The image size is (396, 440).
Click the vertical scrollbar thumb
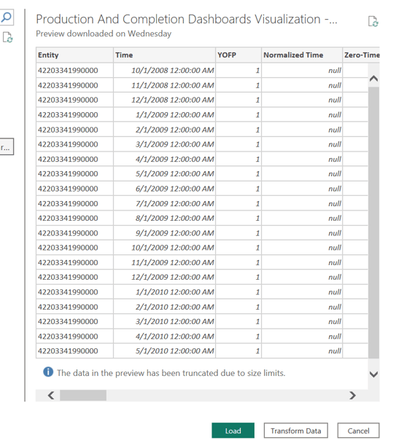(x=373, y=222)
